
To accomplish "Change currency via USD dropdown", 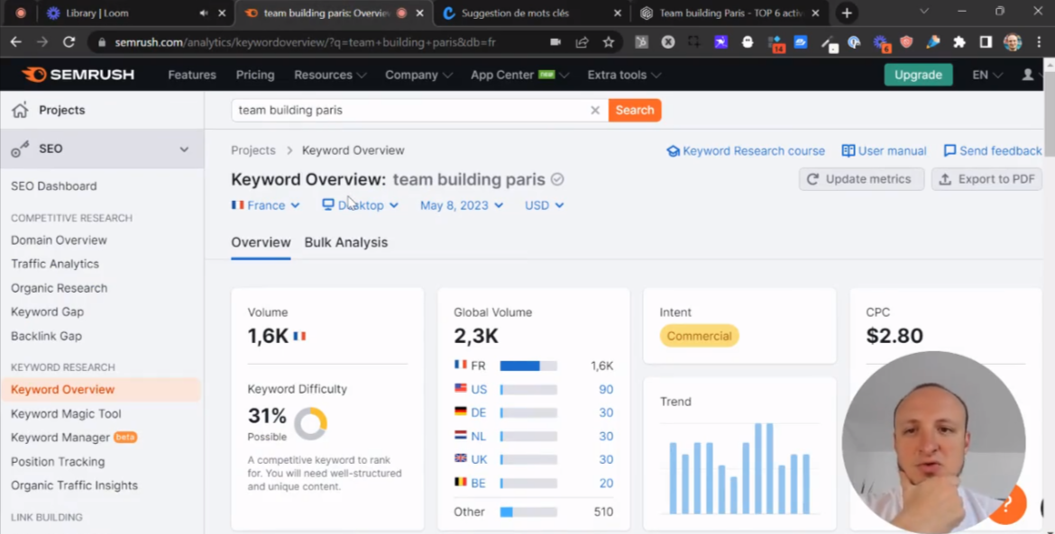I will 544,205.
